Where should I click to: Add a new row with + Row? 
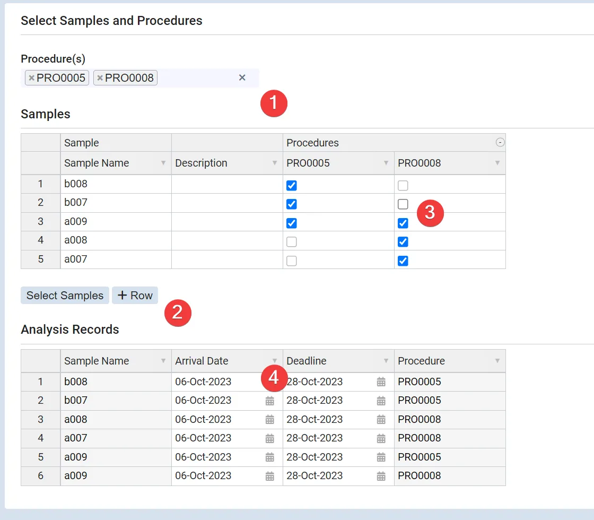coord(135,296)
